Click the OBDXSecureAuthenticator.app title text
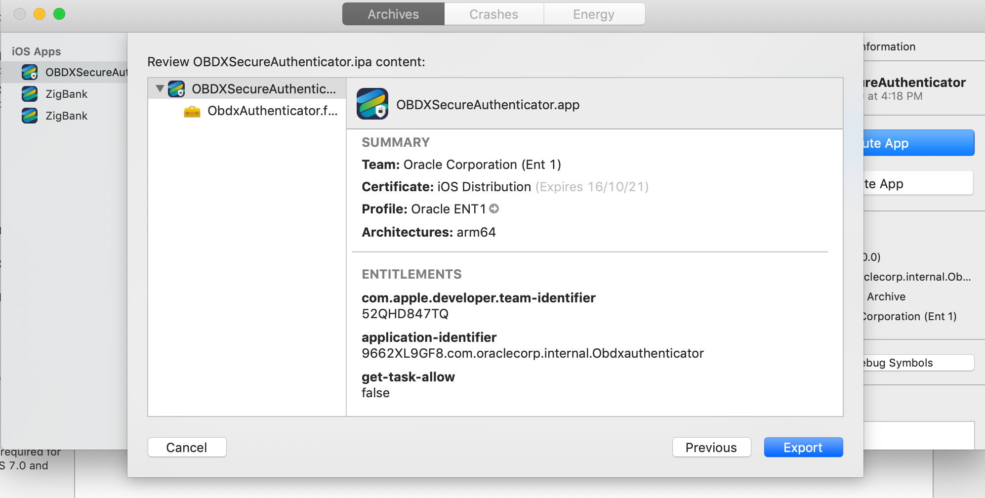This screenshot has width=985, height=498. 488,105
